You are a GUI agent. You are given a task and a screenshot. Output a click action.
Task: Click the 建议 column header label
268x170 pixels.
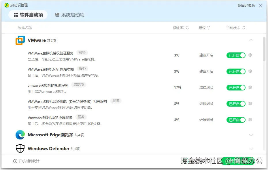point(202,28)
